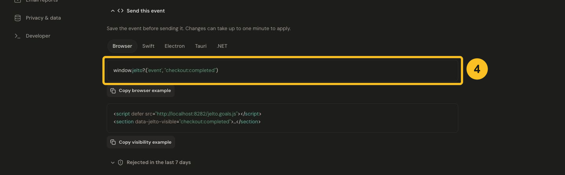Open Privacy & data sidebar link
Viewport: 565px width, 175px height.
(43, 18)
